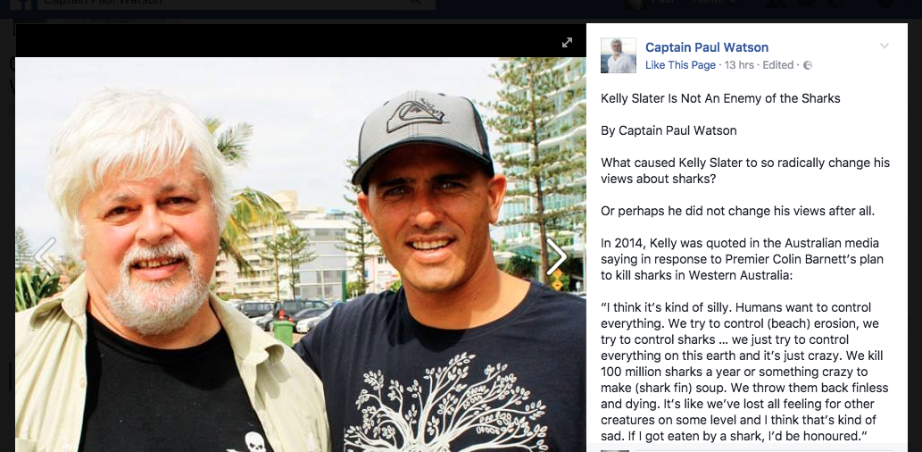This screenshot has width=922, height=452.
Task: Focus the Facebook search field
Action: point(237,4)
